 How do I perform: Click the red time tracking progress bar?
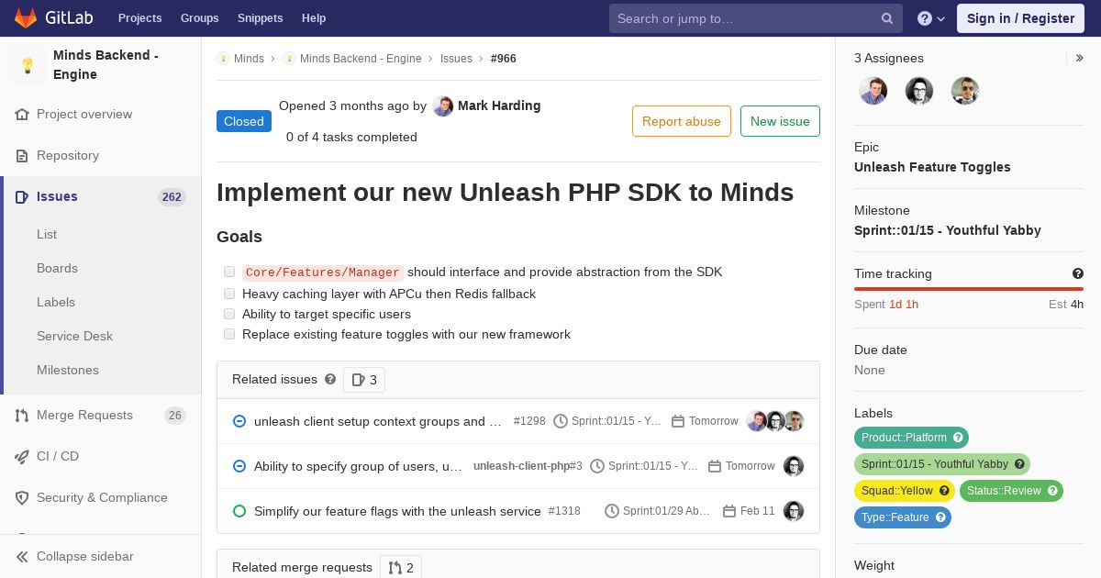pyautogui.click(x=969, y=289)
